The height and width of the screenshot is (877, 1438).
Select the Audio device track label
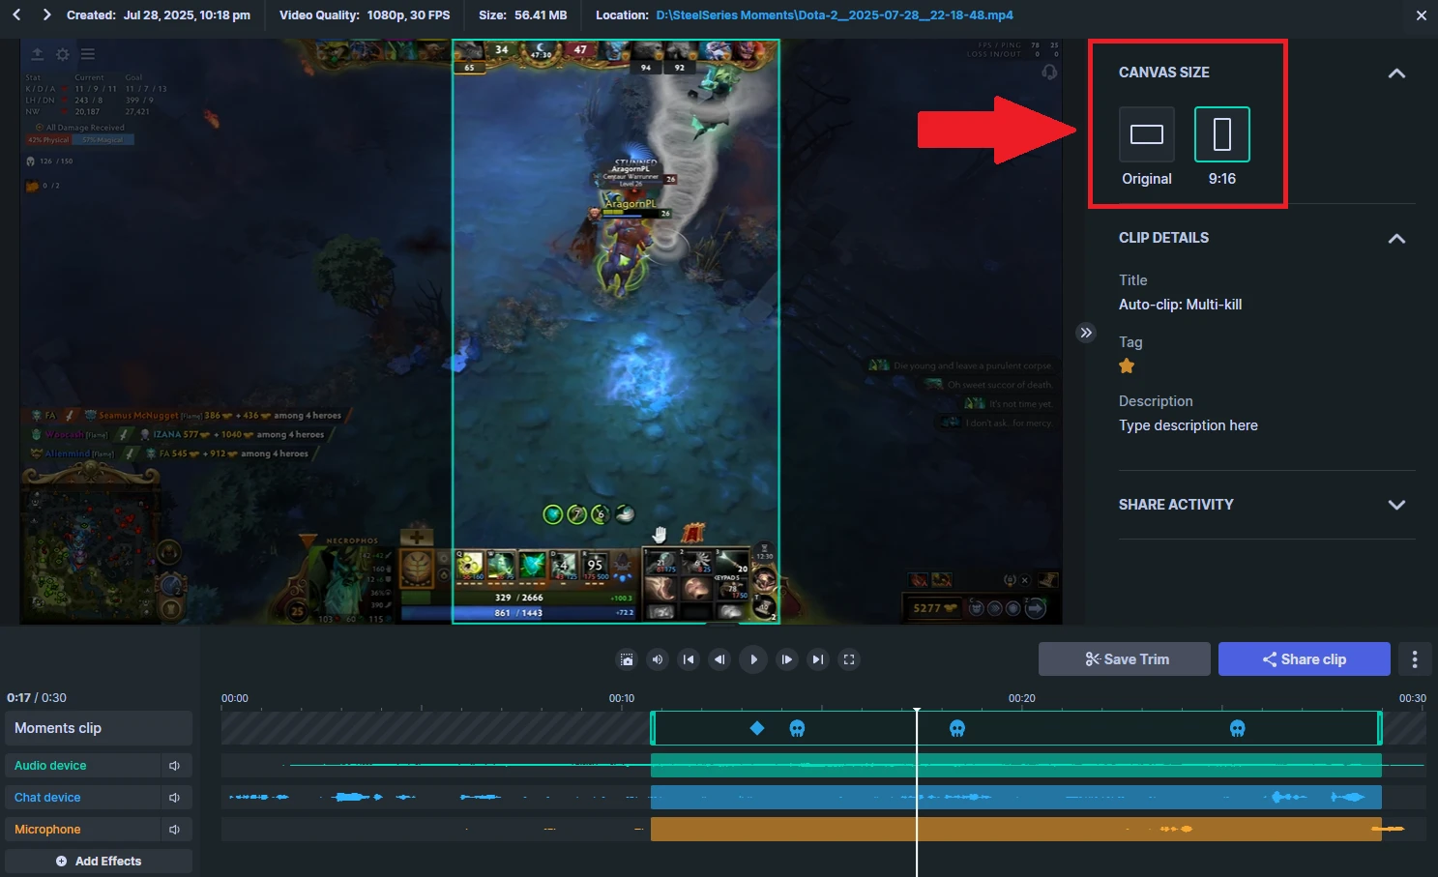pyautogui.click(x=82, y=766)
